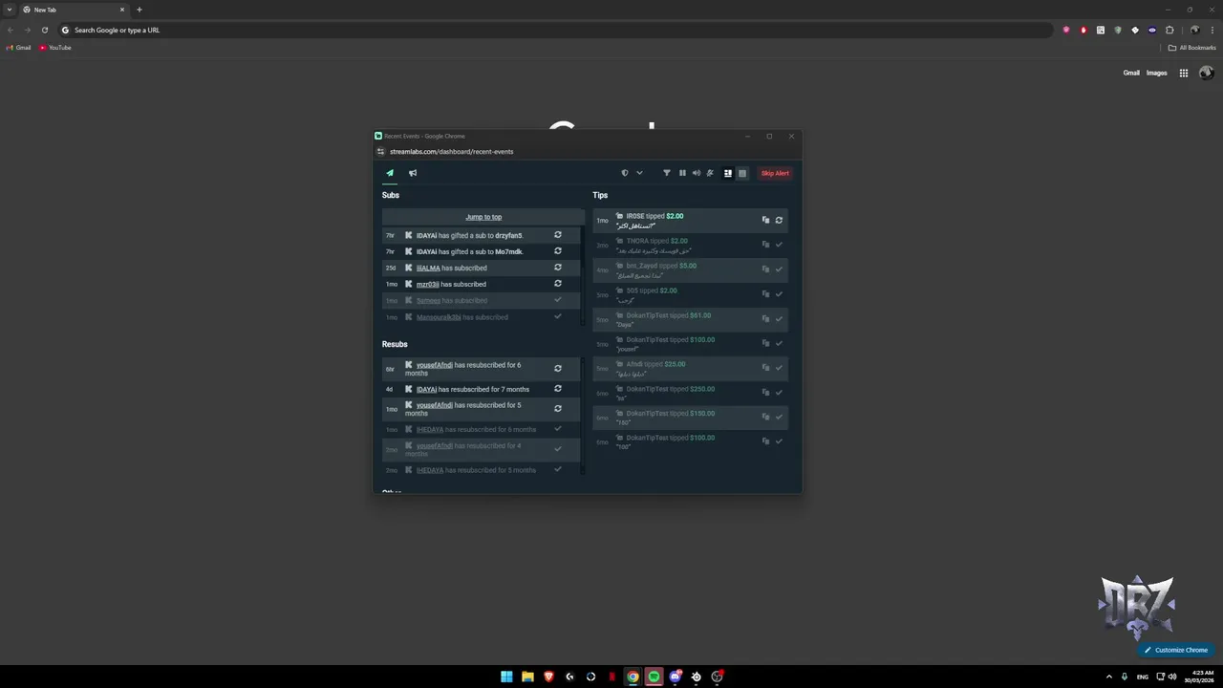
Task: Open Spotify from the taskbar
Action: [654, 677]
